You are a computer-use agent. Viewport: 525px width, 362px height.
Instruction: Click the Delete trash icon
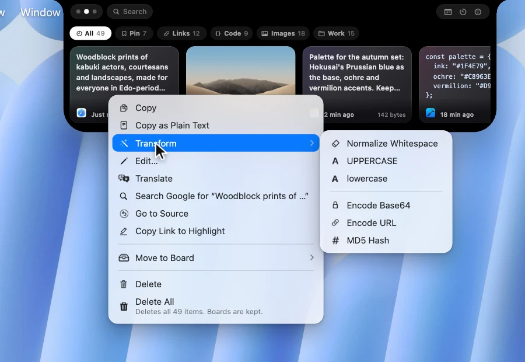[x=124, y=284]
